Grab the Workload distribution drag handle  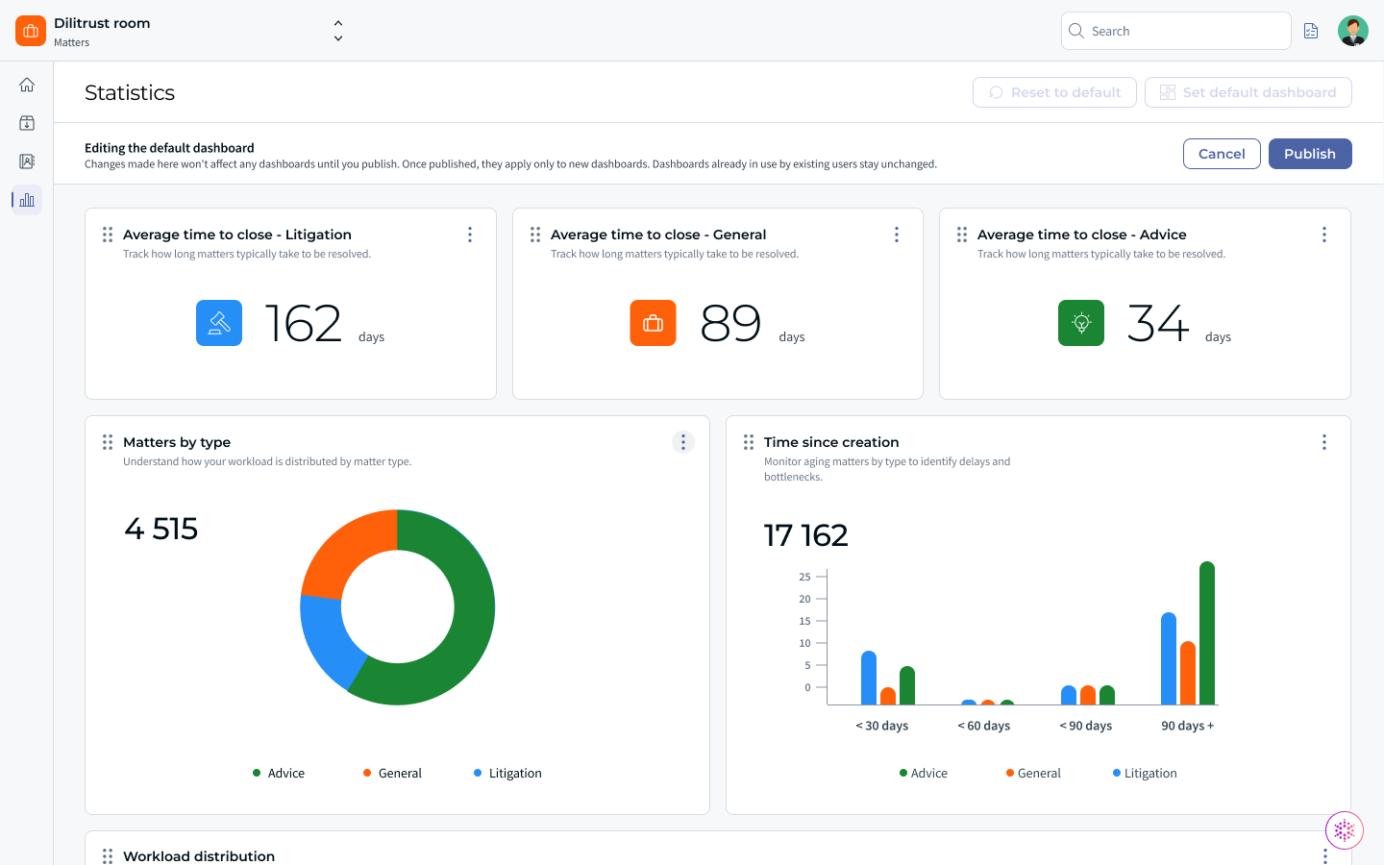108,855
